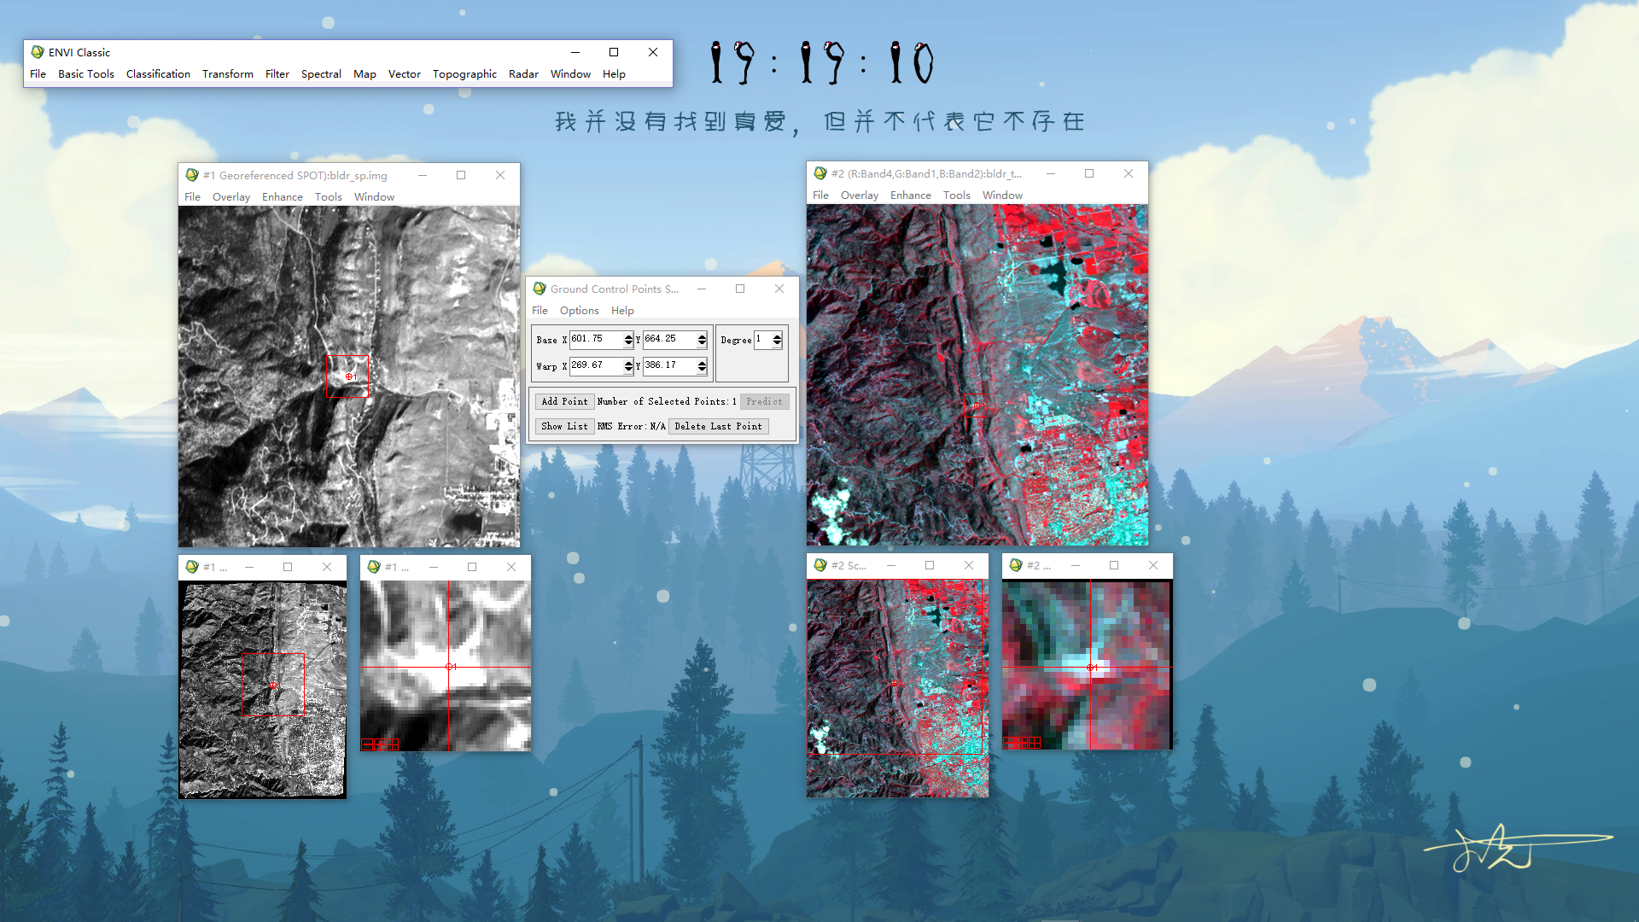Open the Classification menu
Screen dimensions: 1639x922
coord(158,74)
